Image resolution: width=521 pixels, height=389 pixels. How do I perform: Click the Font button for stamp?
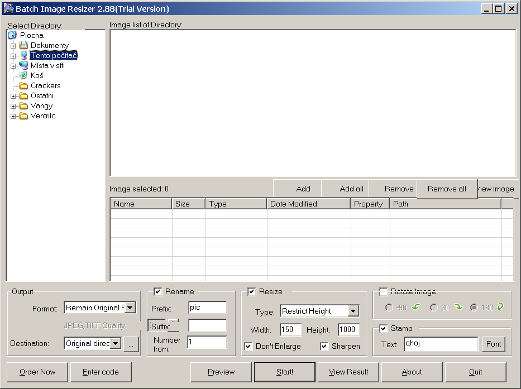tap(494, 344)
